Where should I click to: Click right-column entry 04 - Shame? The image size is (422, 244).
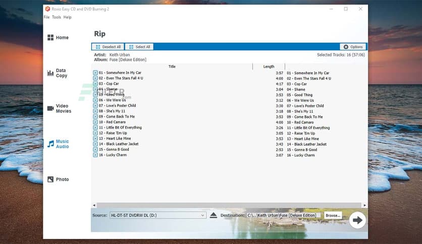pyautogui.click(x=296, y=90)
